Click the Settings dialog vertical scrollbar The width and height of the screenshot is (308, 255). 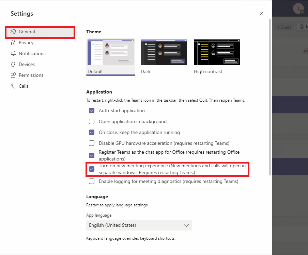tap(270, 97)
